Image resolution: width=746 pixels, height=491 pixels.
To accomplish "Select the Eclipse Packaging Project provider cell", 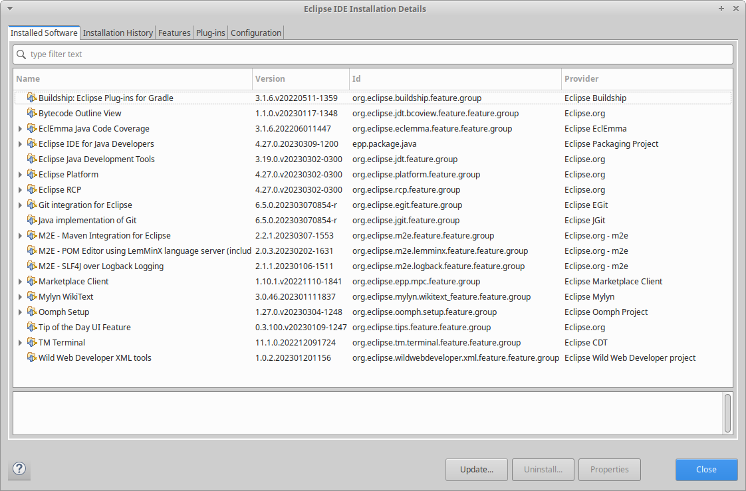I will point(611,144).
